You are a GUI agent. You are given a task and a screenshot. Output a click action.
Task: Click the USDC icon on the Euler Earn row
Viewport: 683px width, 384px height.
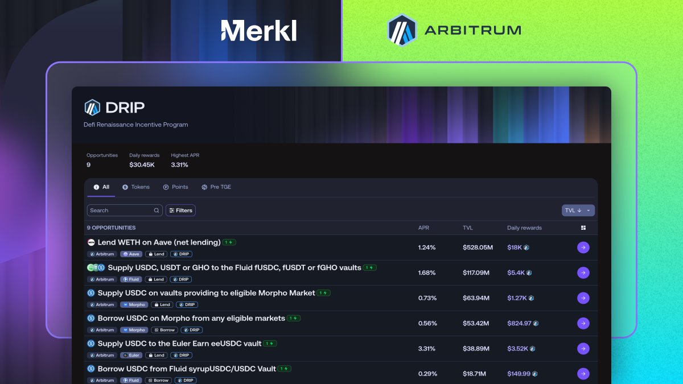(x=90, y=344)
